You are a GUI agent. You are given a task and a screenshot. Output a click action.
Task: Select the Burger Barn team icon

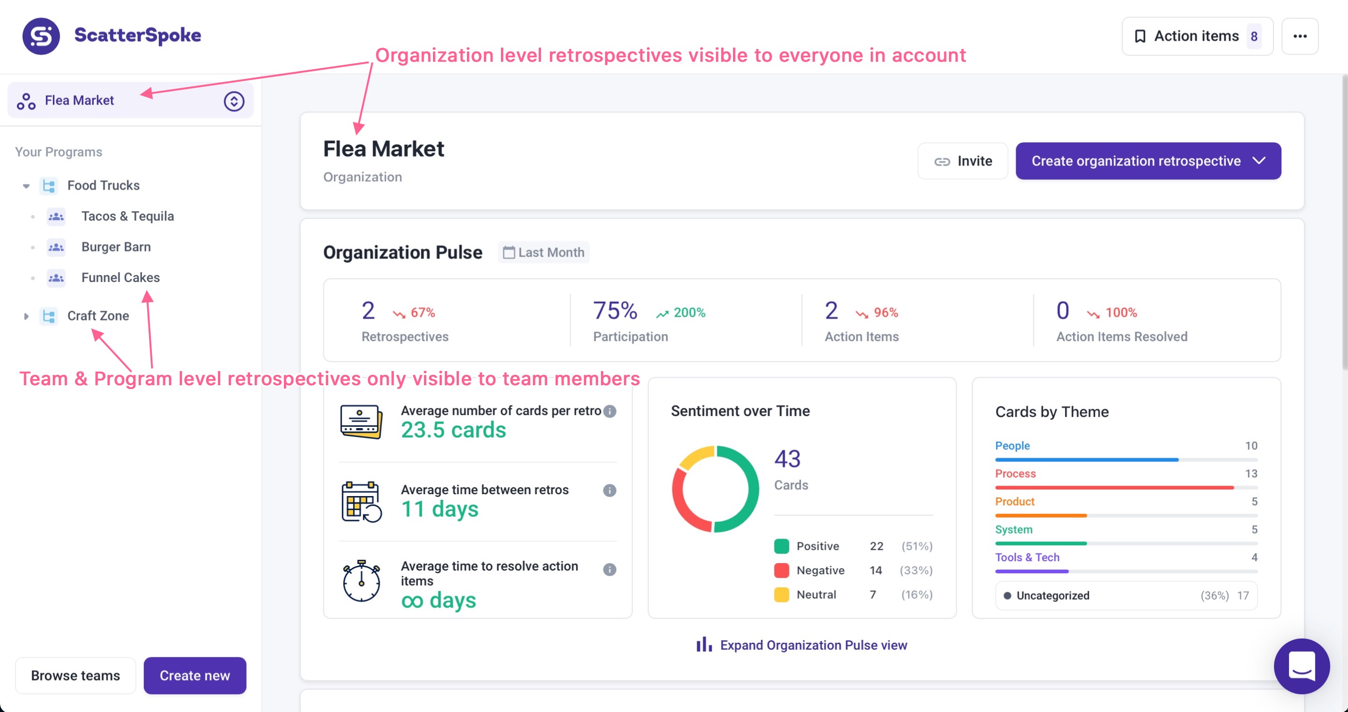click(x=56, y=247)
